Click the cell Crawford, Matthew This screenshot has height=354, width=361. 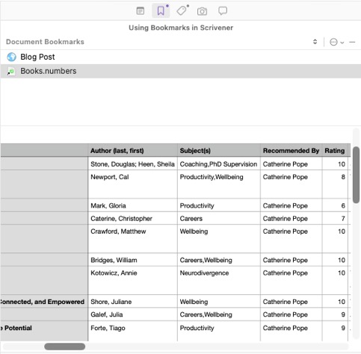coord(132,239)
